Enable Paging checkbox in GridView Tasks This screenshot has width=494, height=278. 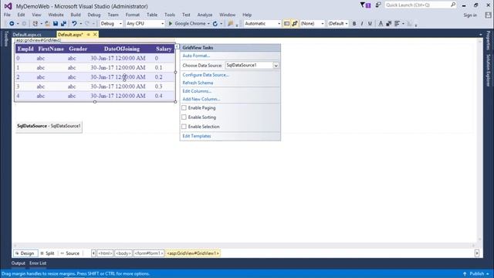[184, 108]
